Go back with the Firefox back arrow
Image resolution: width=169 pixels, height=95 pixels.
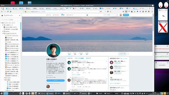[x=2, y=12]
